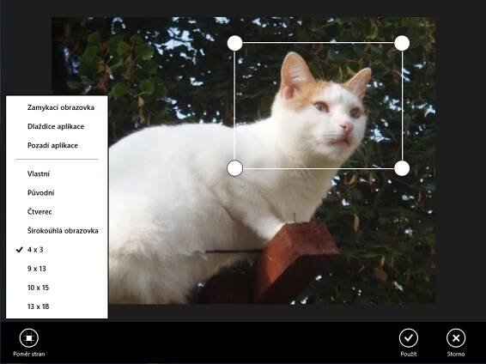Cancel cropping with the Storno button

tap(456, 343)
